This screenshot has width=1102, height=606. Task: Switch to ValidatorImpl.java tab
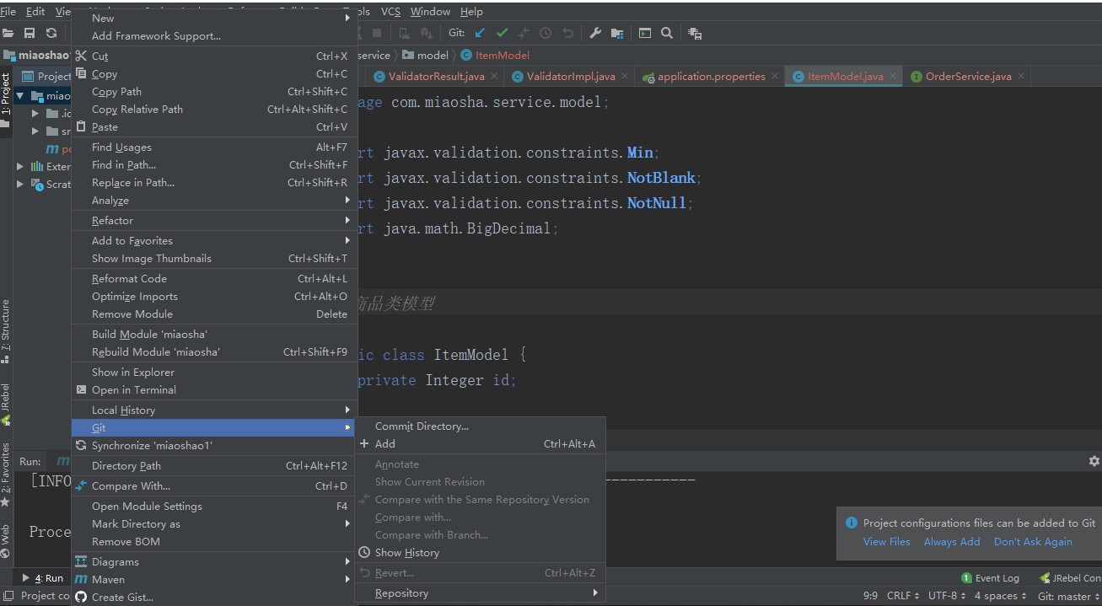(x=571, y=76)
